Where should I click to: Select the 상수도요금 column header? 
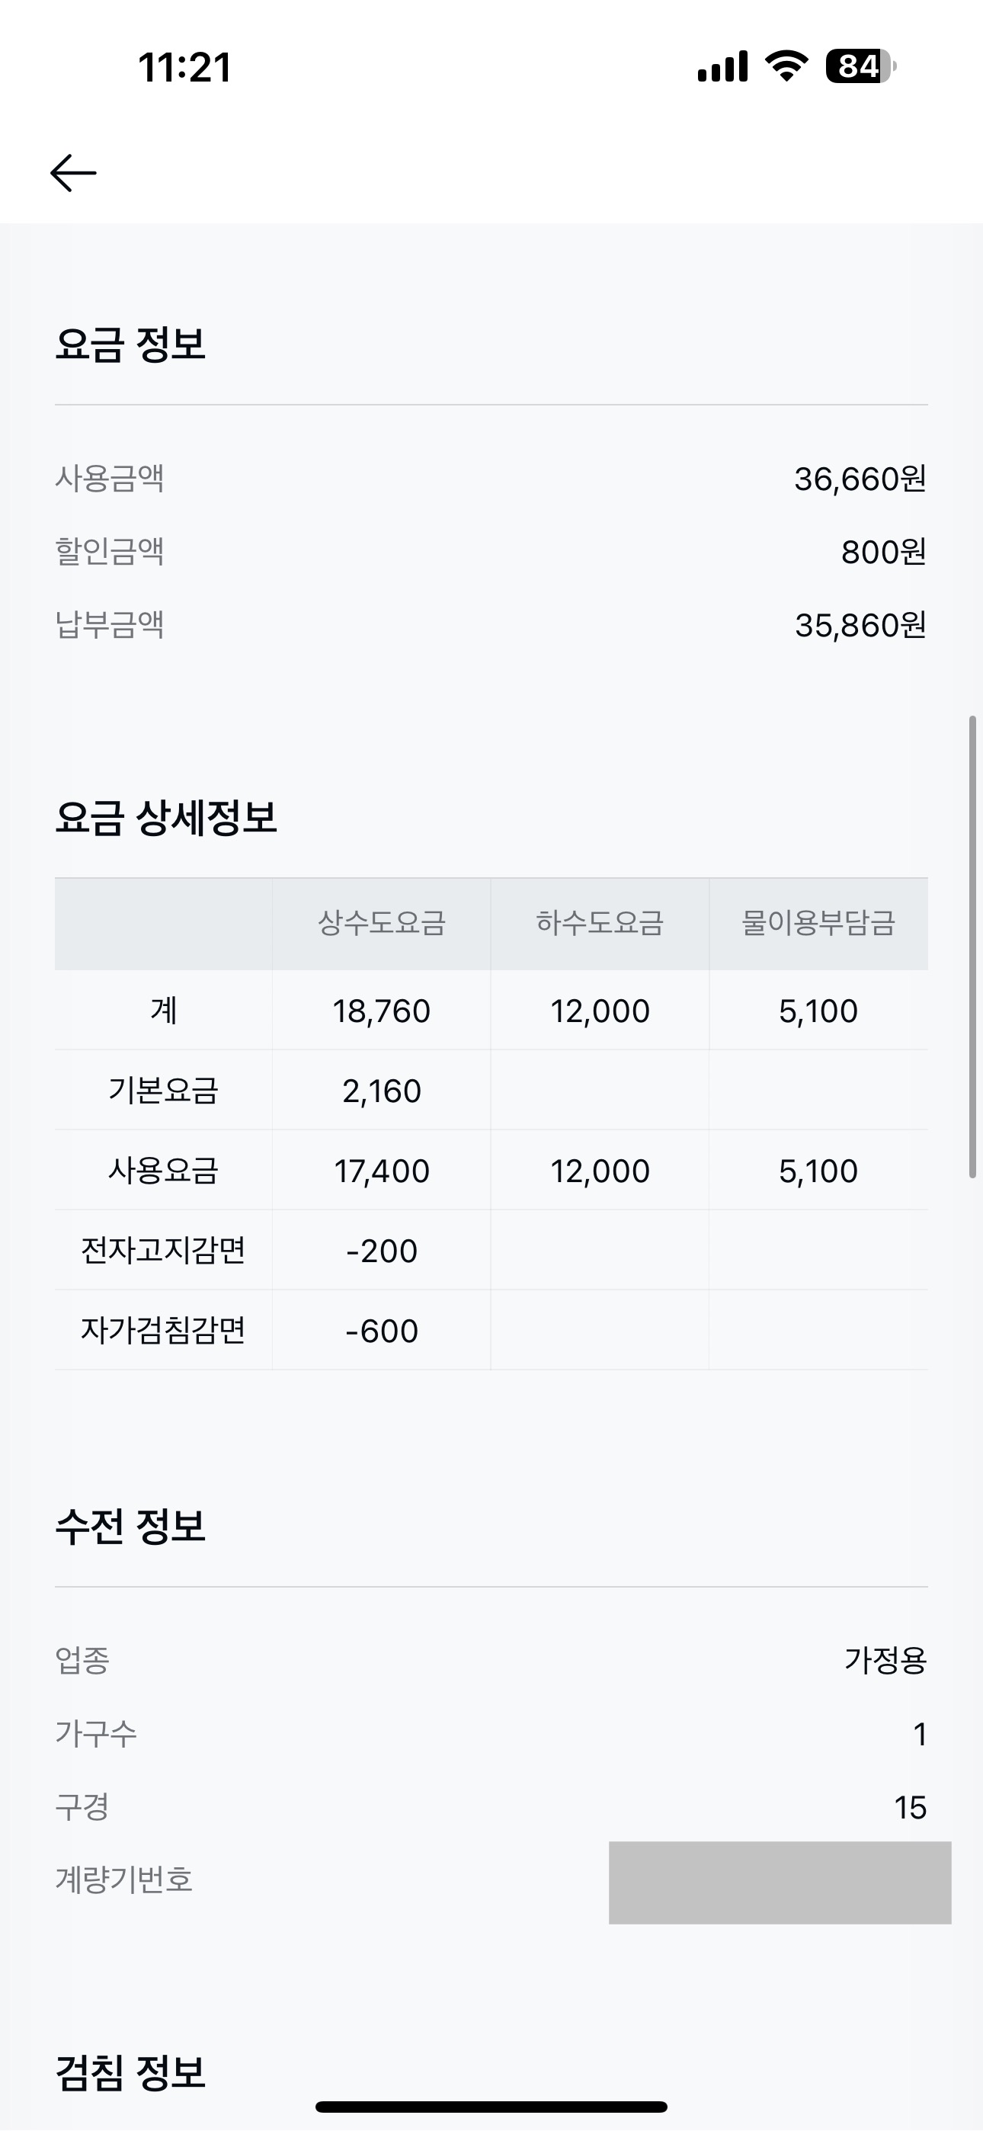pos(382,923)
